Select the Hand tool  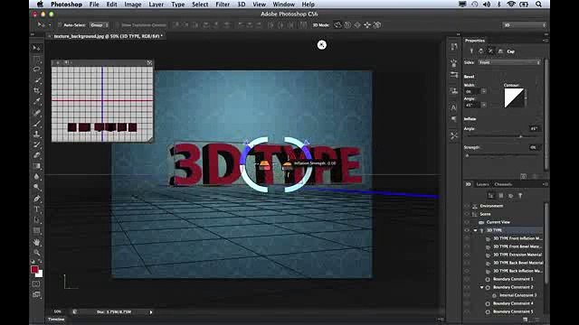point(36,242)
